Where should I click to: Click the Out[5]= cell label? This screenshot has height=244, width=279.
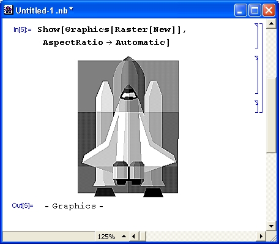click(x=23, y=205)
